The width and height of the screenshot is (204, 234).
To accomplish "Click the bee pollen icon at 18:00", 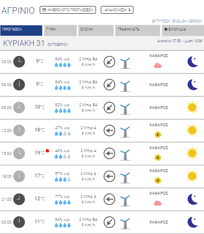I will point(158,181).
